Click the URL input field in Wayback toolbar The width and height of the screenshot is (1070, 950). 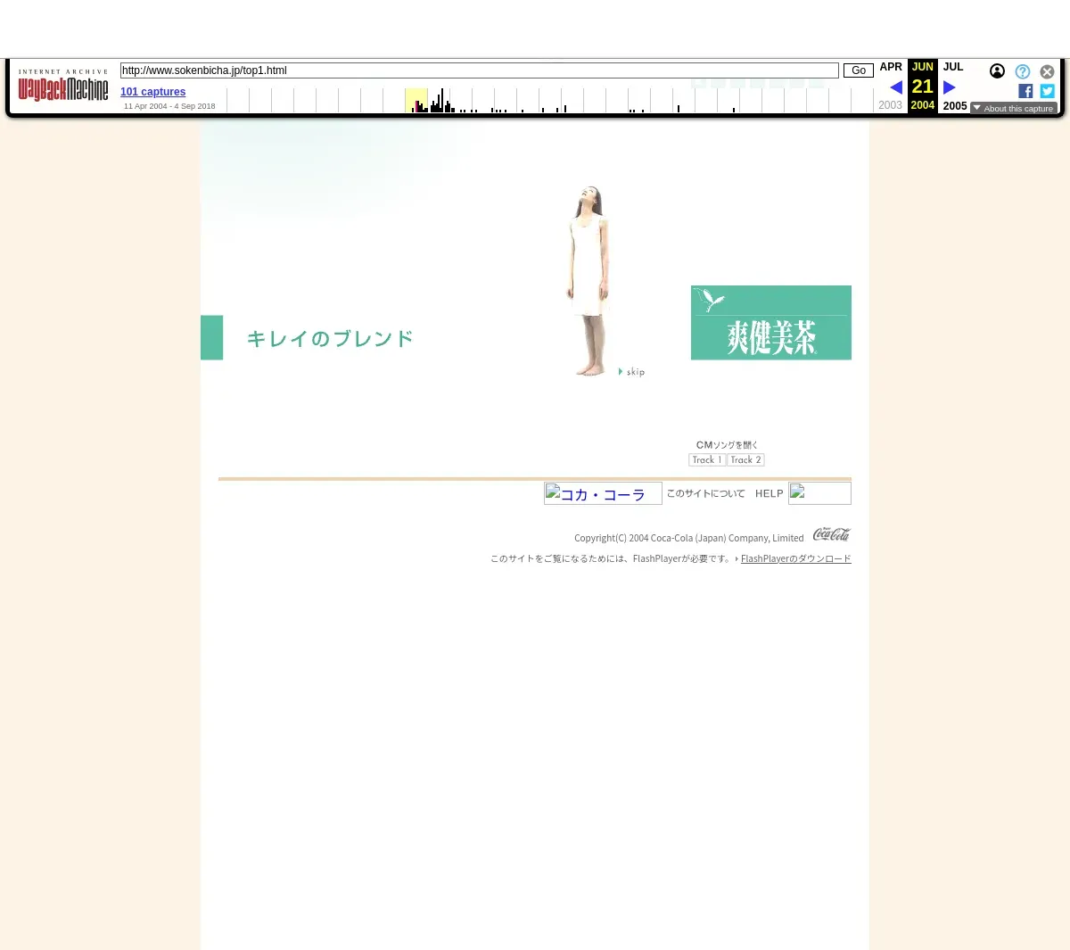tap(480, 70)
